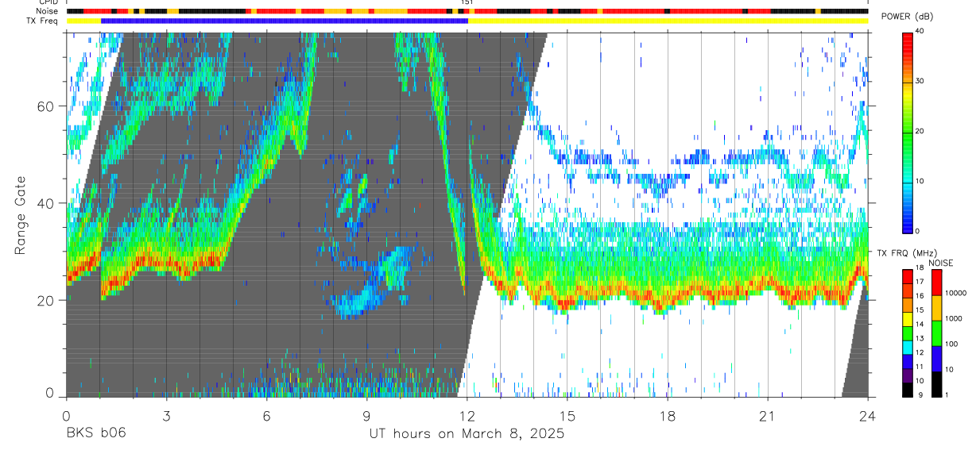Click the yellow right half of TX Freq bar
The width and height of the screenshot is (976, 450).
[x=668, y=21]
